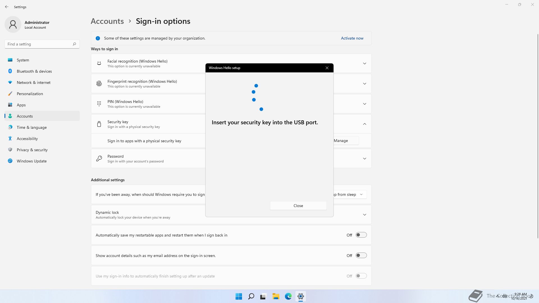Click the fingerprint icon
539x303 pixels.
click(99, 84)
